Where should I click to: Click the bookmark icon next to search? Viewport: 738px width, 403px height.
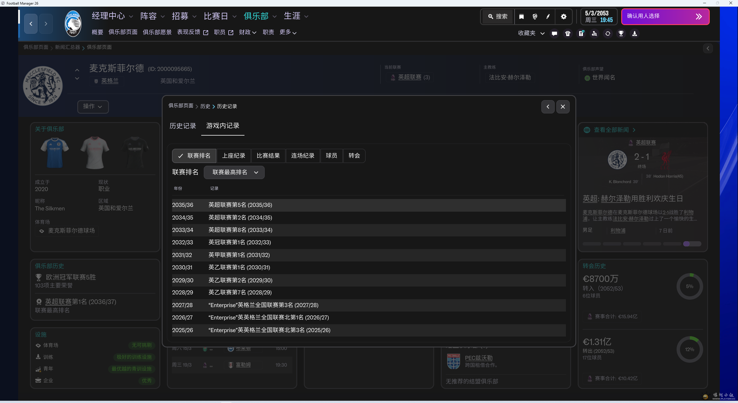pyautogui.click(x=521, y=17)
